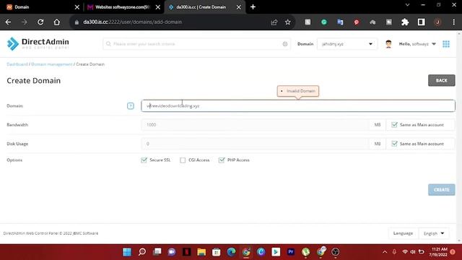Image resolution: width=462 pixels, height=260 pixels.
Task: Click the search magnifier icon
Action: pos(108,44)
